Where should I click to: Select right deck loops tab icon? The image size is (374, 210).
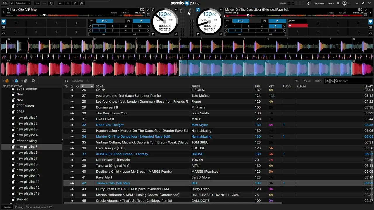[371, 27]
